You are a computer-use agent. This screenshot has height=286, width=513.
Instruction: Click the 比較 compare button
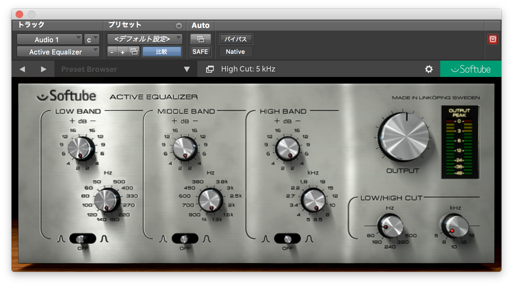tap(162, 51)
